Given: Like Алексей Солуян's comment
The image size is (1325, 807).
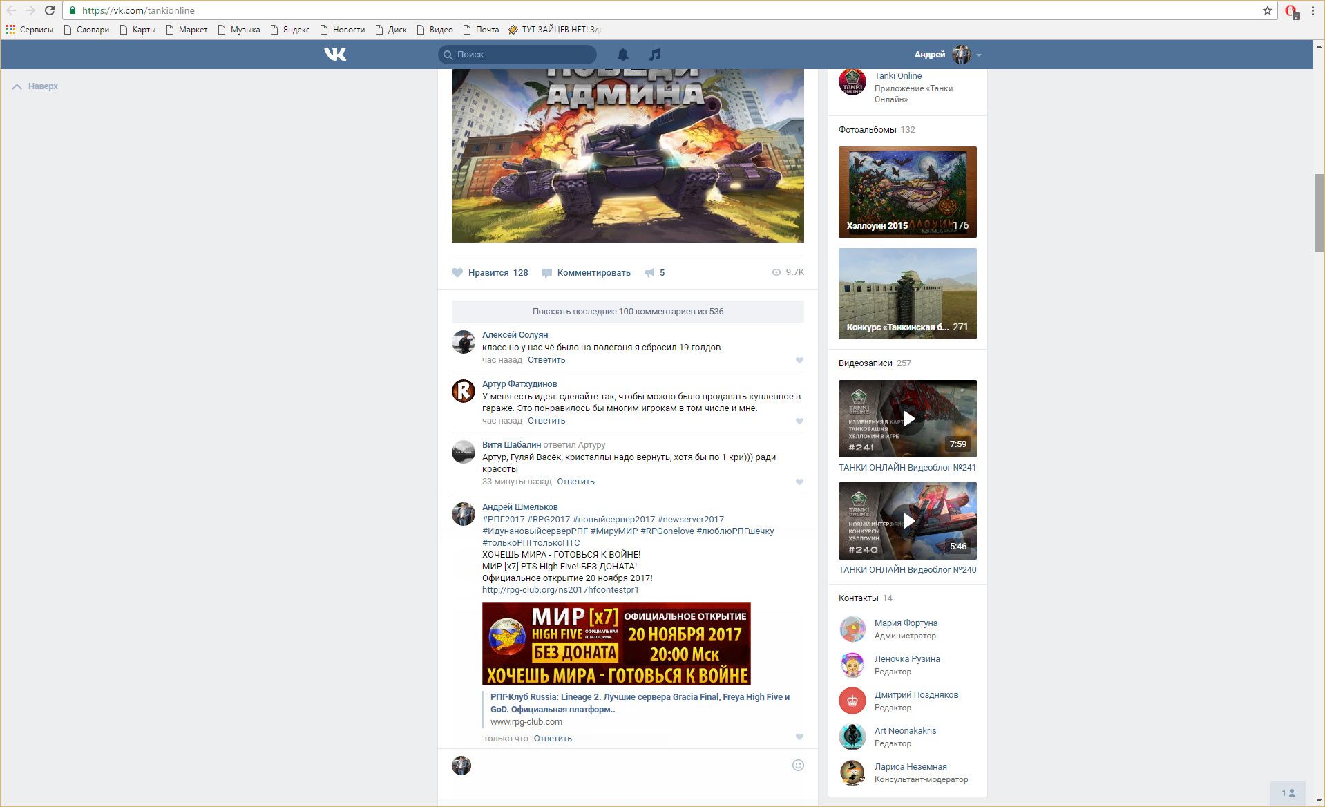Looking at the screenshot, I should click(x=799, y=360).
